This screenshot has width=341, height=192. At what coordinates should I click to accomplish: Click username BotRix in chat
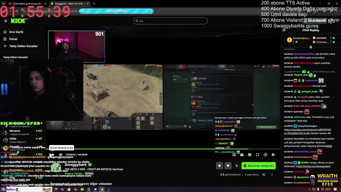(305, 163)
